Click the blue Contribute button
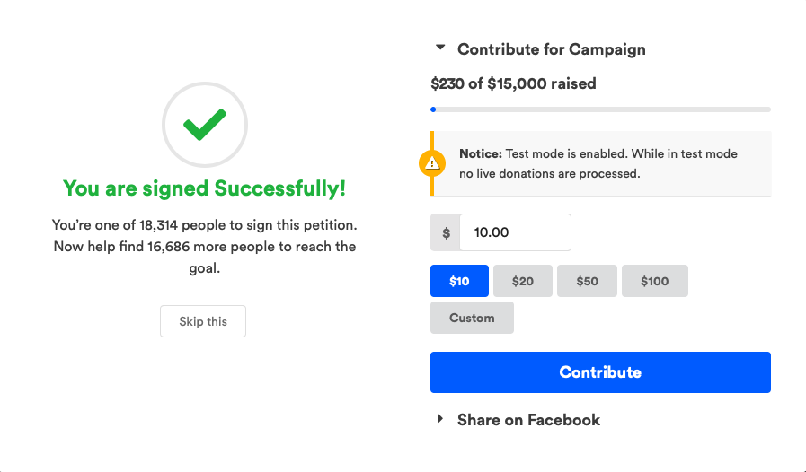This screenshot has height=472, width=806. (600, 372)
